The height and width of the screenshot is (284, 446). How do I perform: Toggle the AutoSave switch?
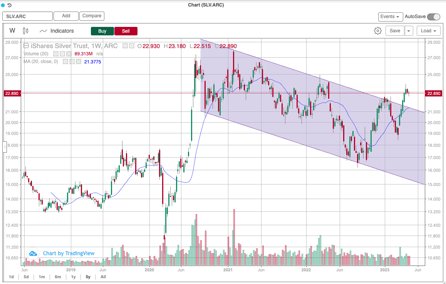434,17
